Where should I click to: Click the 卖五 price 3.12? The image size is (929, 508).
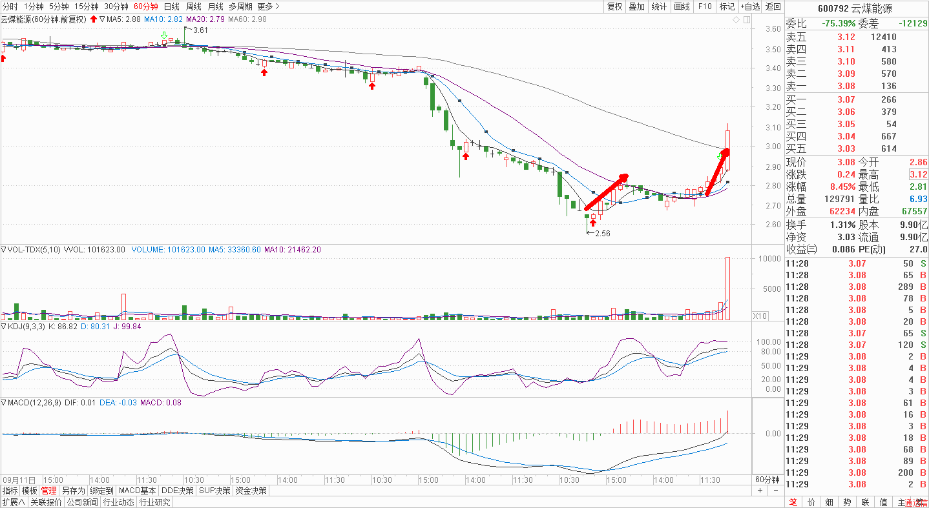click(x=846, y=37)
